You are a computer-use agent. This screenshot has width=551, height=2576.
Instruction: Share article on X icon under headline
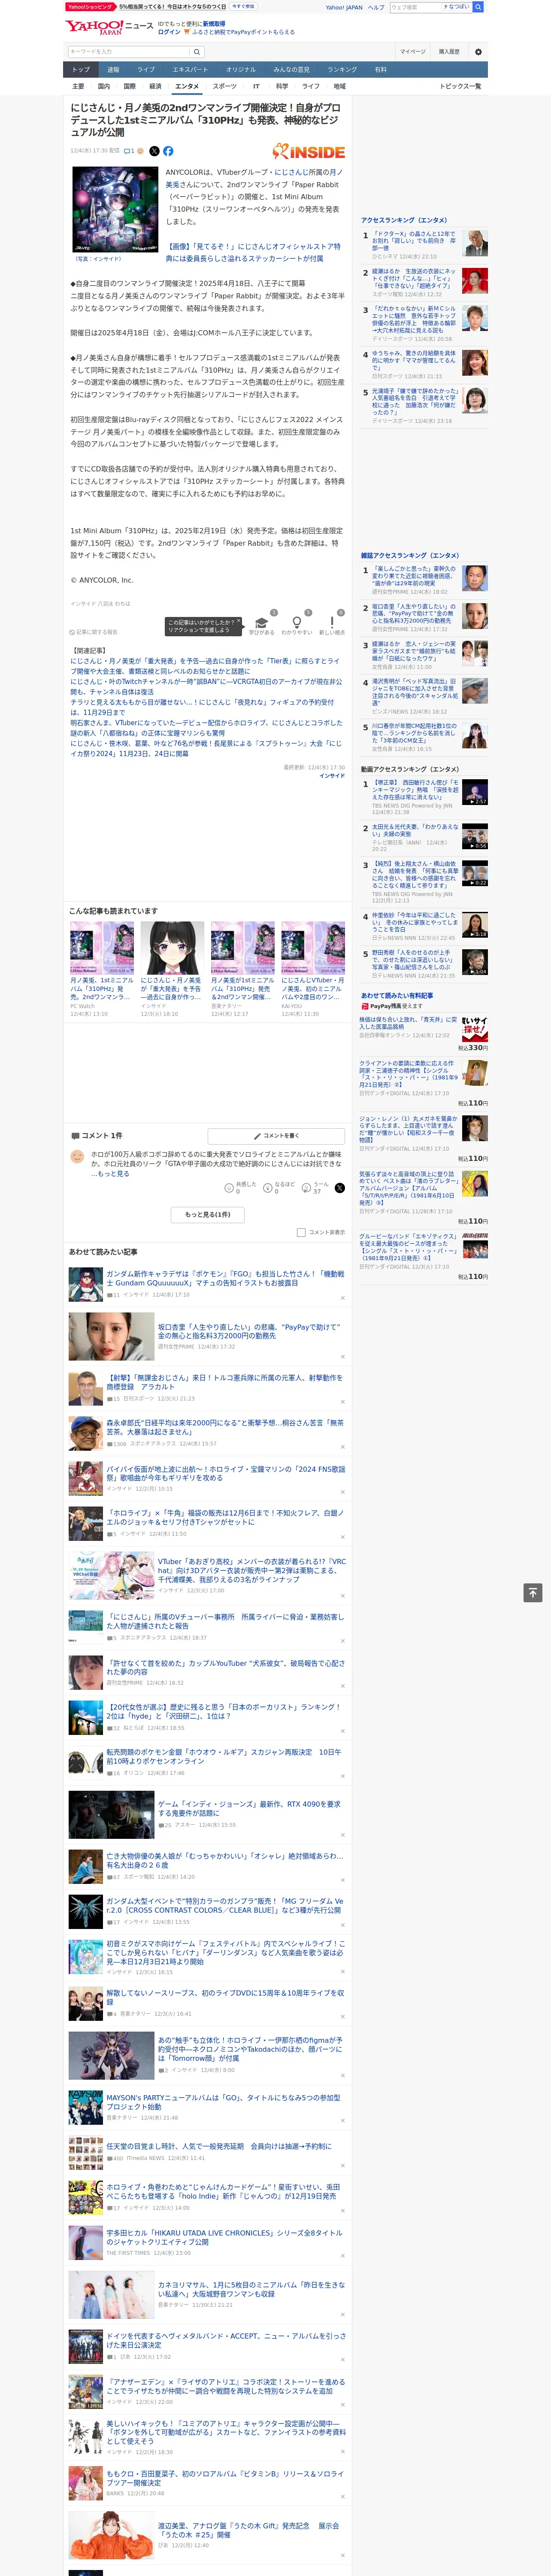click(154, 151)
